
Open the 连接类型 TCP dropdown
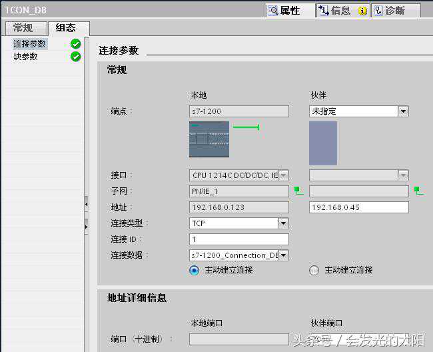click(283, 223)
